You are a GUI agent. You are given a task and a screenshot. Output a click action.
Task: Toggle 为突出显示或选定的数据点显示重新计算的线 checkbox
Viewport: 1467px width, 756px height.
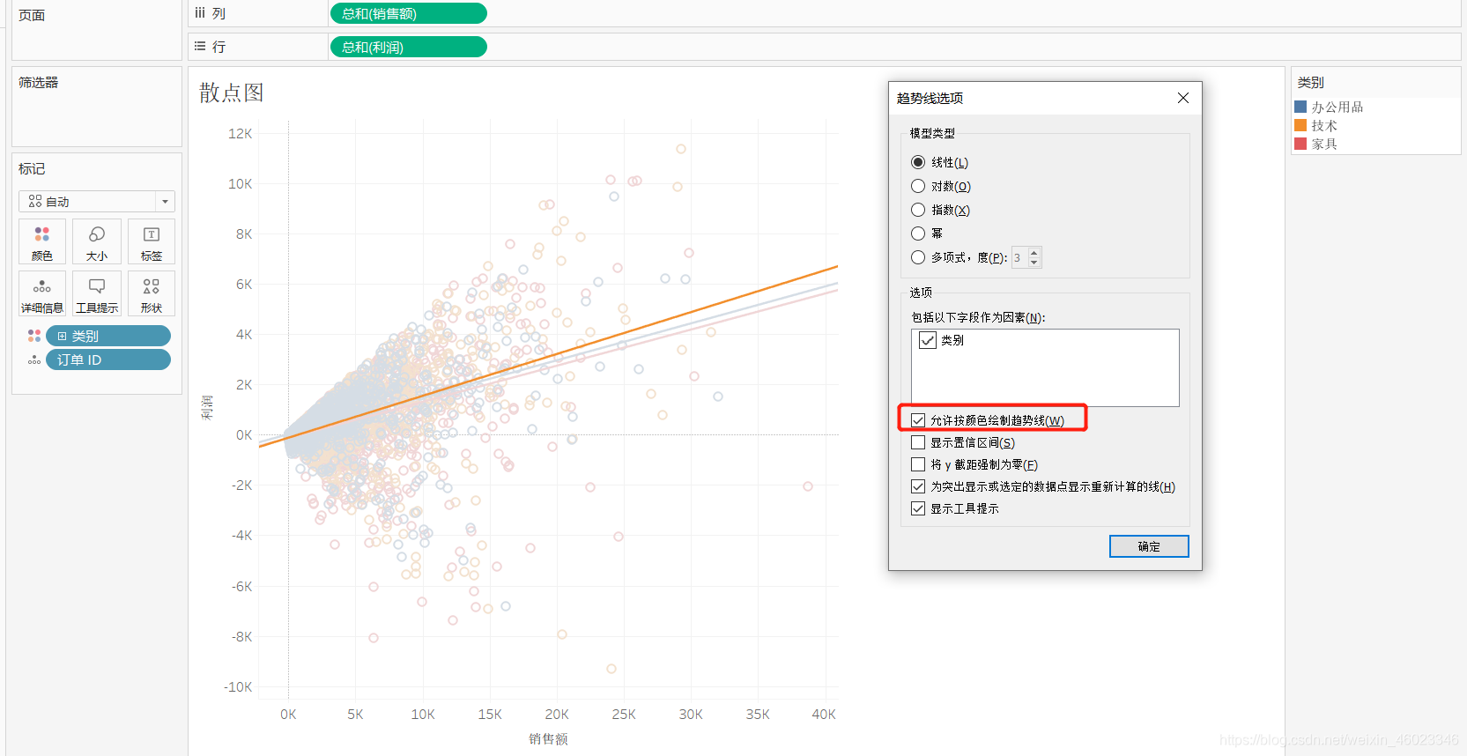(918, 486)
